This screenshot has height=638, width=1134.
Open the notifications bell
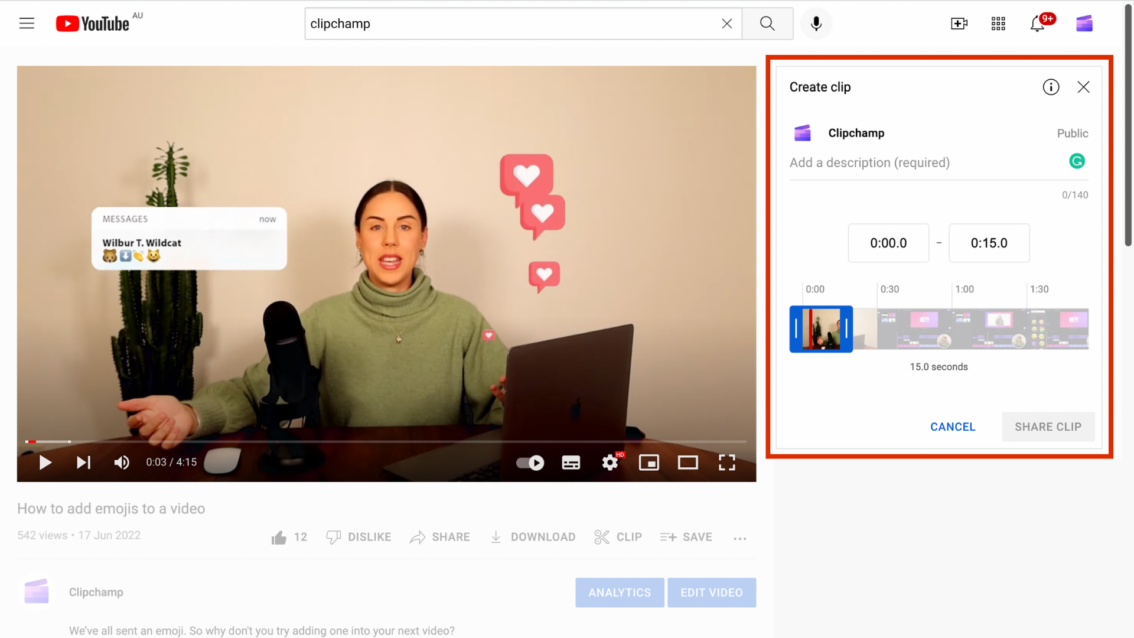point(1038,24)
